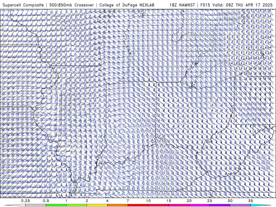This screenshot has width=276, height=207.
Task: Click the legend label "2"
Action: (87, 201)
